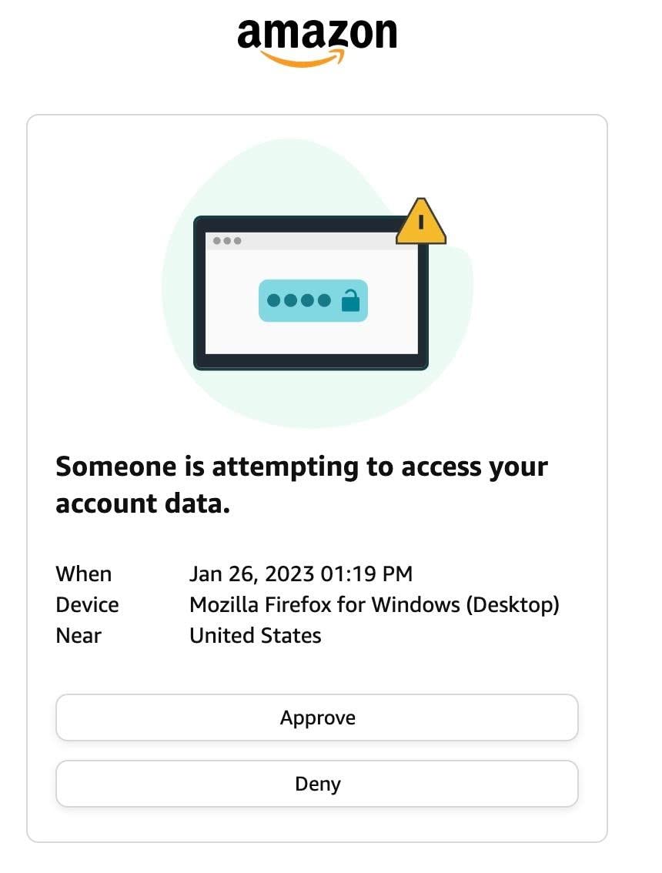The width and height of the screenshot is (662, 873).
Task: Select the 'When' label
Action: pyautogui.click(x=83, y=574)
